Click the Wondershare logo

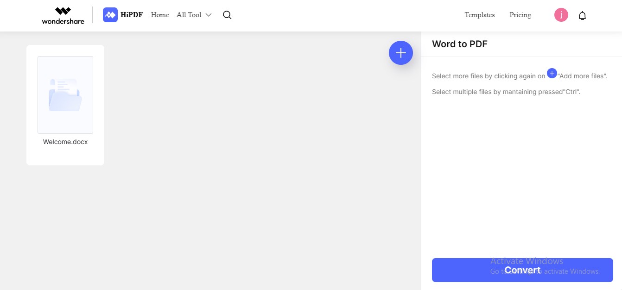tap(63, 15)
